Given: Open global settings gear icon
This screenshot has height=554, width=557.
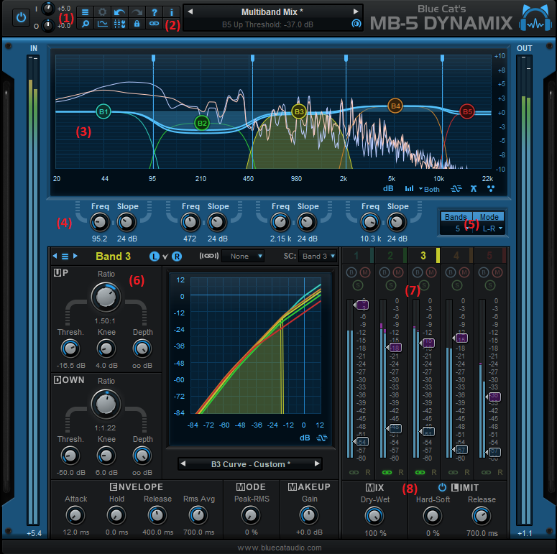Looking at the screenshot, I should pyautogui.click(x=102, y=12).
